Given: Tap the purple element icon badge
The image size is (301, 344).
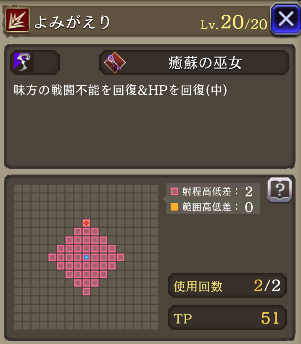Looking at the screenshot, I should (24, 62).
